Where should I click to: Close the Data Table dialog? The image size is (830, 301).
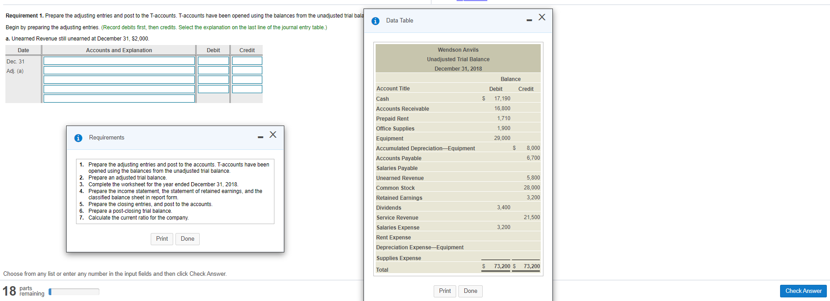[x=542, y=17]
